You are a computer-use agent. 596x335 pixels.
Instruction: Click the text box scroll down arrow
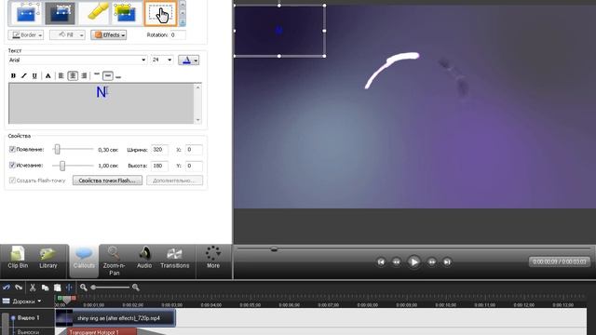point(197,120)
